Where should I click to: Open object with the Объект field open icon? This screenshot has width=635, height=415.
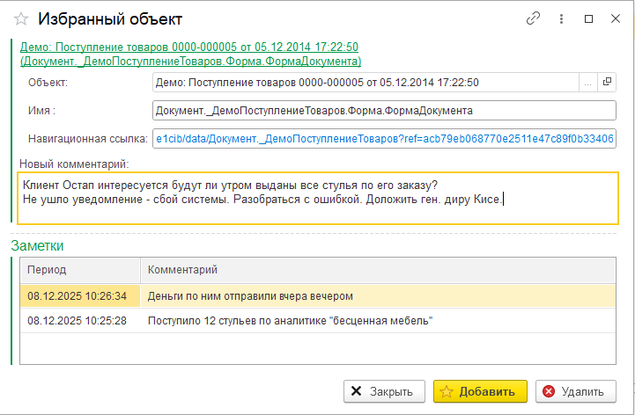point(607,82)
